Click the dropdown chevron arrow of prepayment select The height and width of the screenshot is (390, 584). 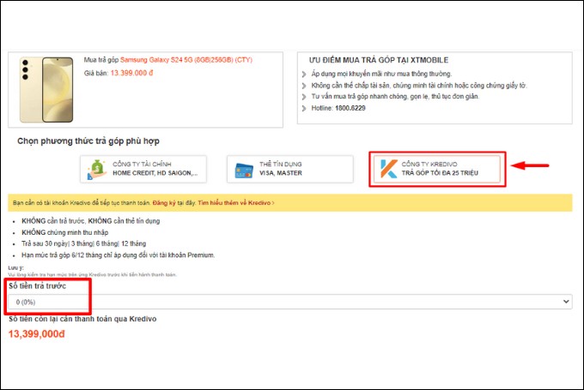566,302
